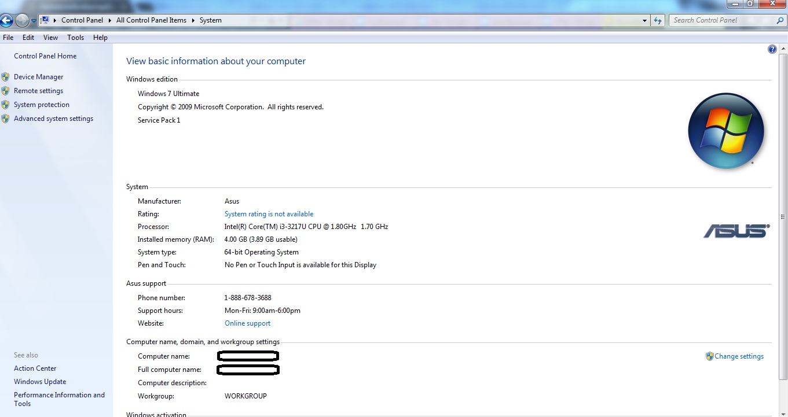Click the Windows 7 Ultimate text
Image resolution: width=788 pixels, height=417 pixels.
168,94
